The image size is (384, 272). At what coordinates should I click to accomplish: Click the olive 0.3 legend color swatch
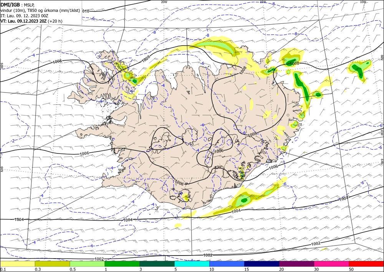point(52,264)
